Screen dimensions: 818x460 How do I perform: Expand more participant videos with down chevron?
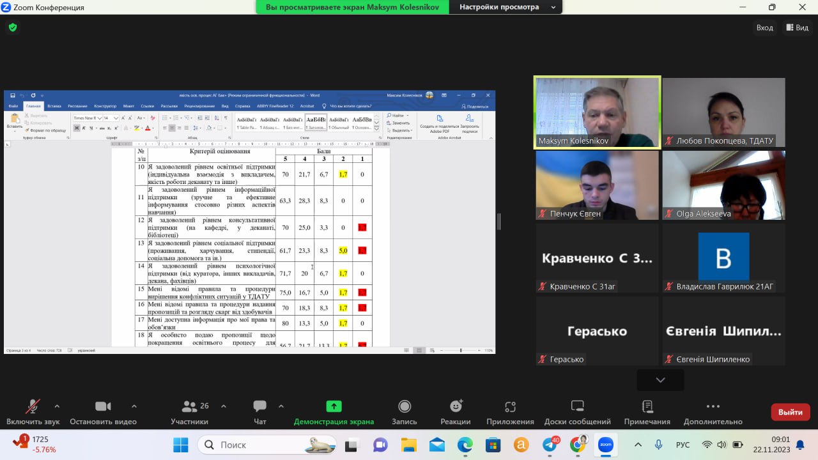tap(660, 380)
